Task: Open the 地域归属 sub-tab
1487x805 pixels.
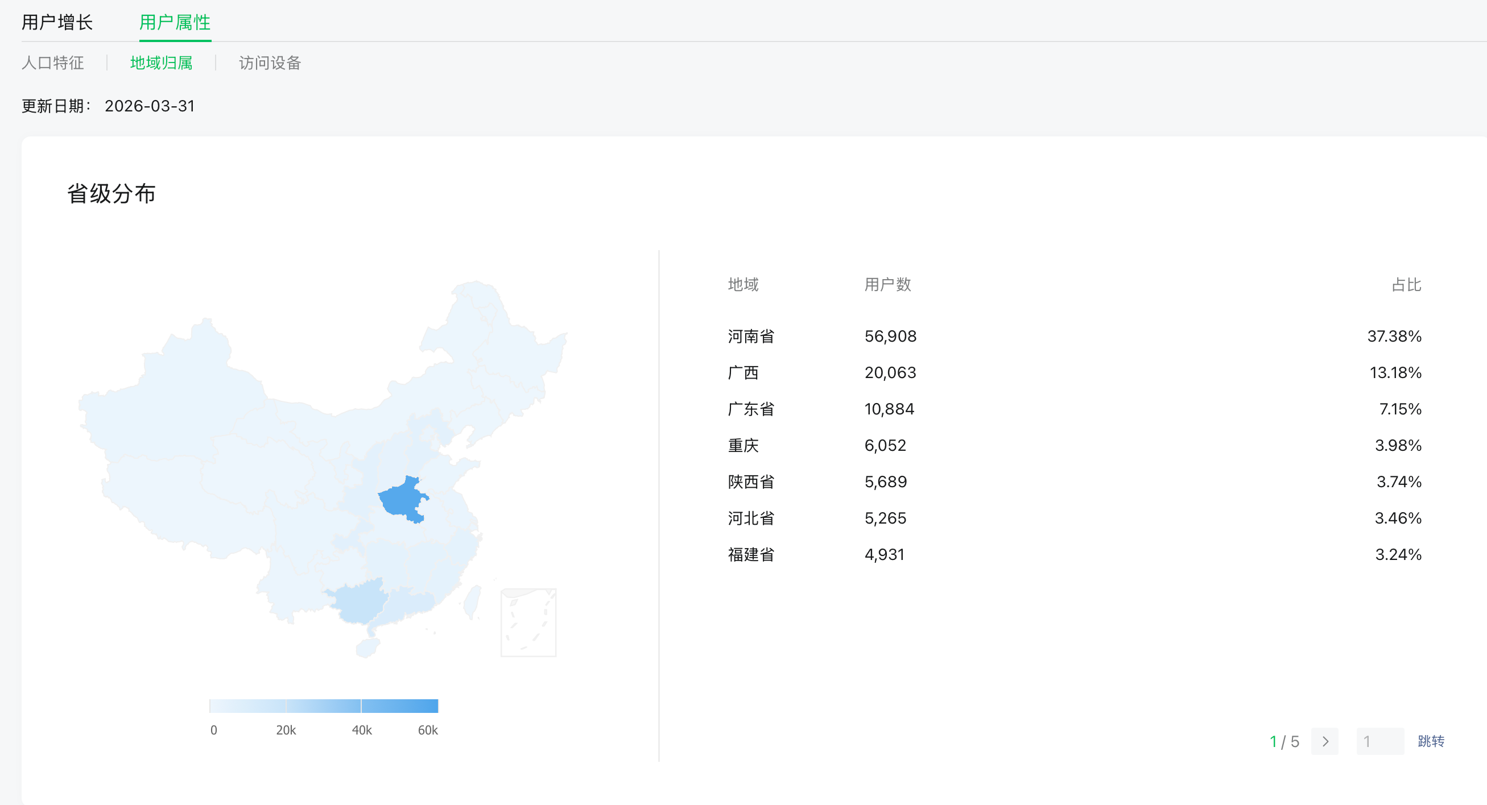Action: click(x=161, y=63)
